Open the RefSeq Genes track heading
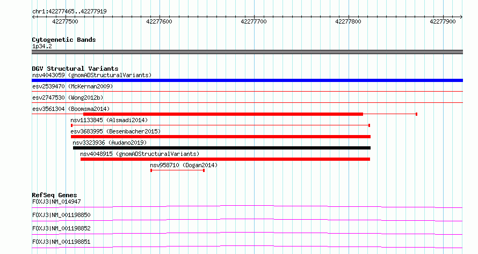Viewport: 478px width, 254px height. tap(55, 195)
